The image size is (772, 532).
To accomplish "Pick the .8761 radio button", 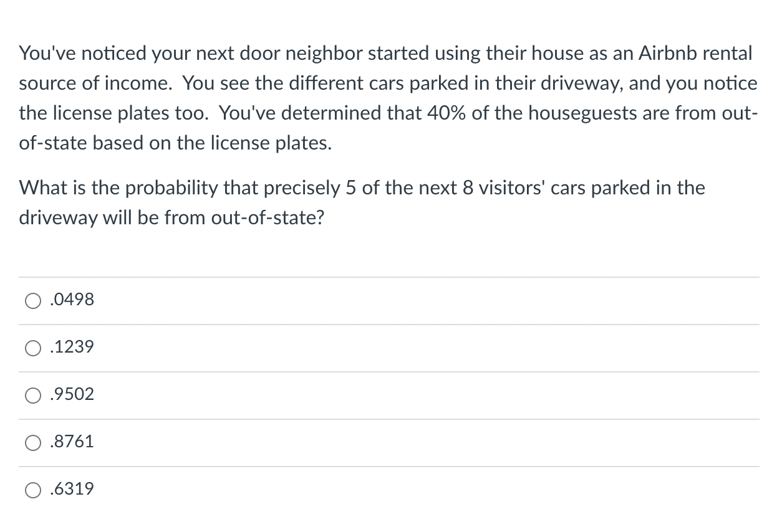I will [33, 443].
